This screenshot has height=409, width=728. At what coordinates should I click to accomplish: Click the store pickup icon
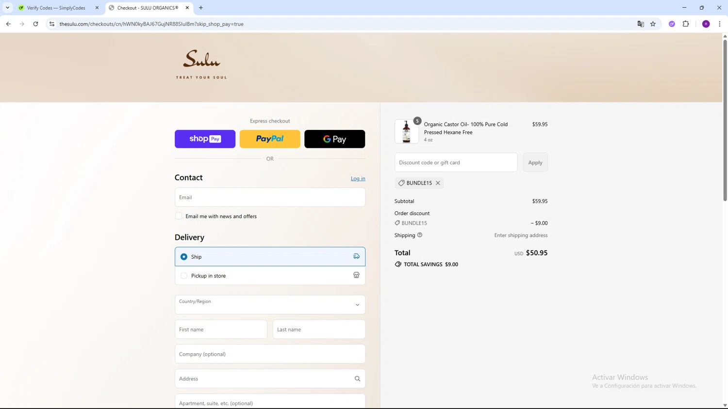point(356,275)
